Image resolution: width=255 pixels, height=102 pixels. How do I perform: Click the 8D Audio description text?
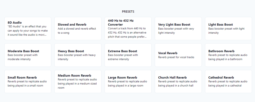click(28, 31)
